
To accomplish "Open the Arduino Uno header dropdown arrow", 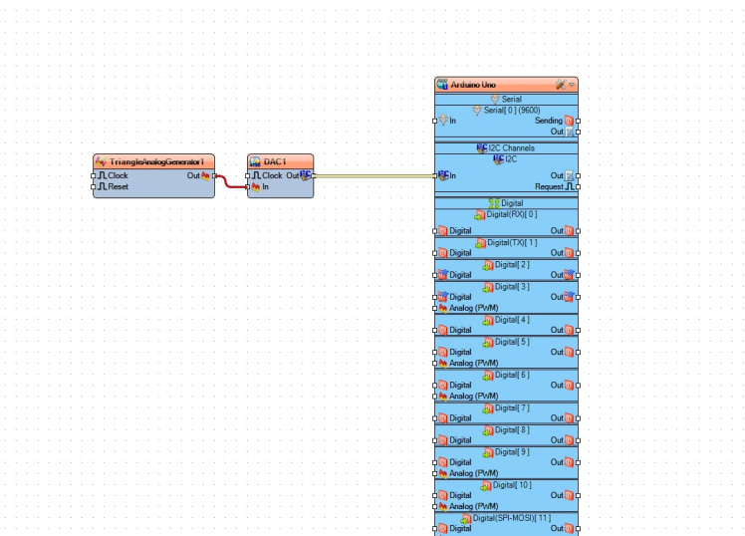I will click(572, 85).
